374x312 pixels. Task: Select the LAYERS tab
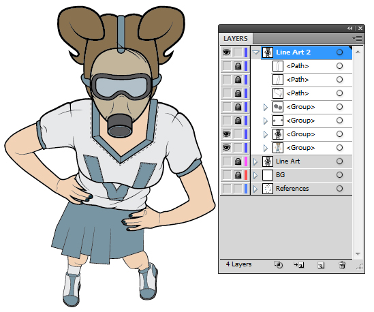pos(236,39)
